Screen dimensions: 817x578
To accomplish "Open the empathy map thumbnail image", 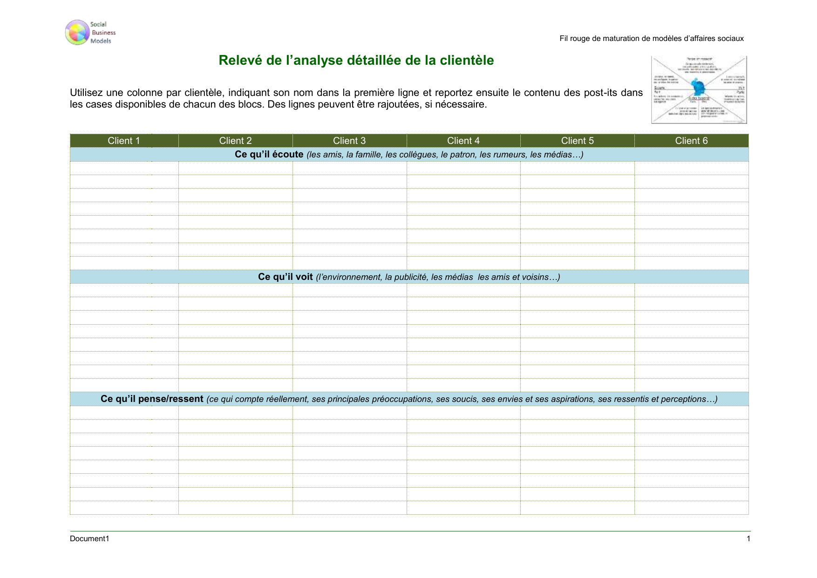I will coord(698,90).
